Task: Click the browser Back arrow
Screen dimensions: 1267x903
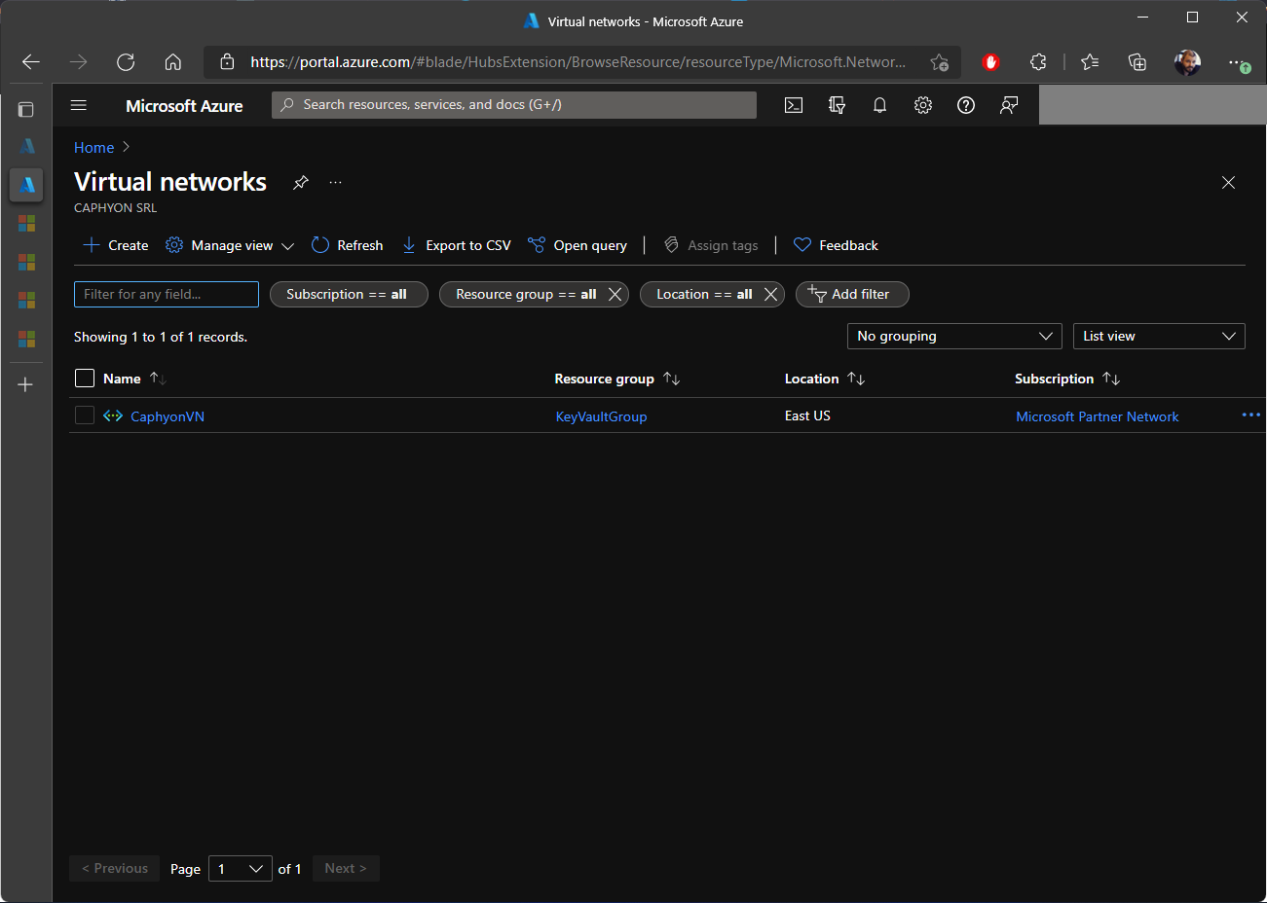Action: 31,62
